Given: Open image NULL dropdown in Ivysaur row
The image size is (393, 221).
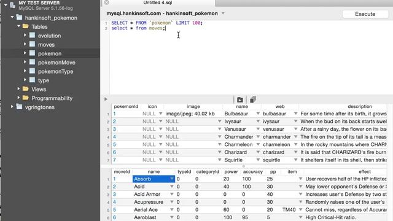Looking at the screenshot, I should [x=220, y=122].
